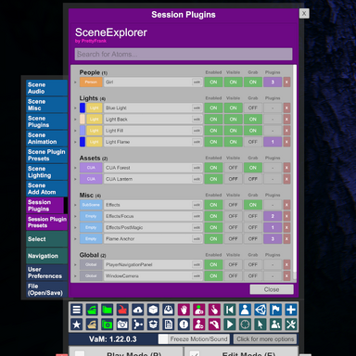Image resolution: width=356 pixels, height=356 pixels.
Task: Expand the Girl person row arrow
Action: 75,83
